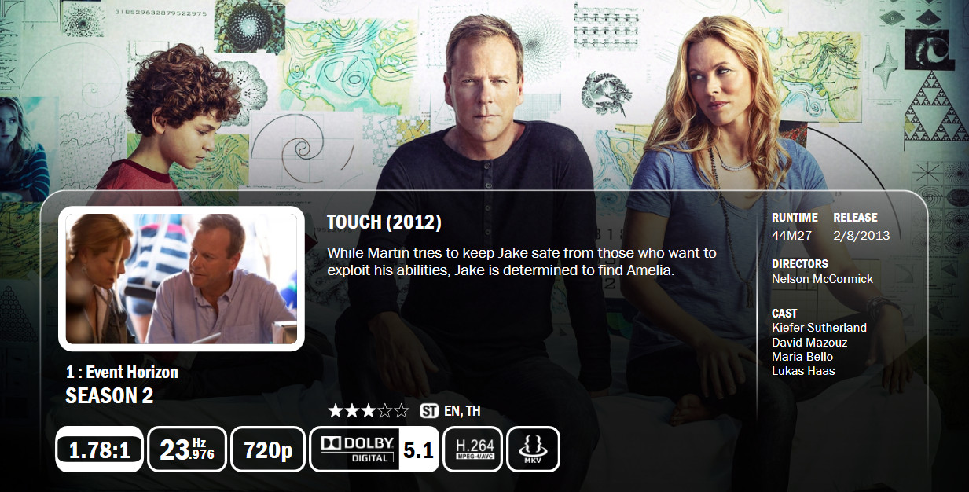Image resolution: width=969 pixels, height=492 pixels.
Task: Click the MKV container format icon
Action: pos(533,450)
